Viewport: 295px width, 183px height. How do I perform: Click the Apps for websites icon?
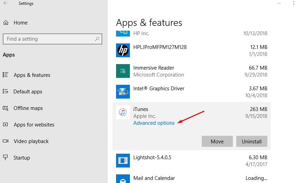[x=6, y=124]
